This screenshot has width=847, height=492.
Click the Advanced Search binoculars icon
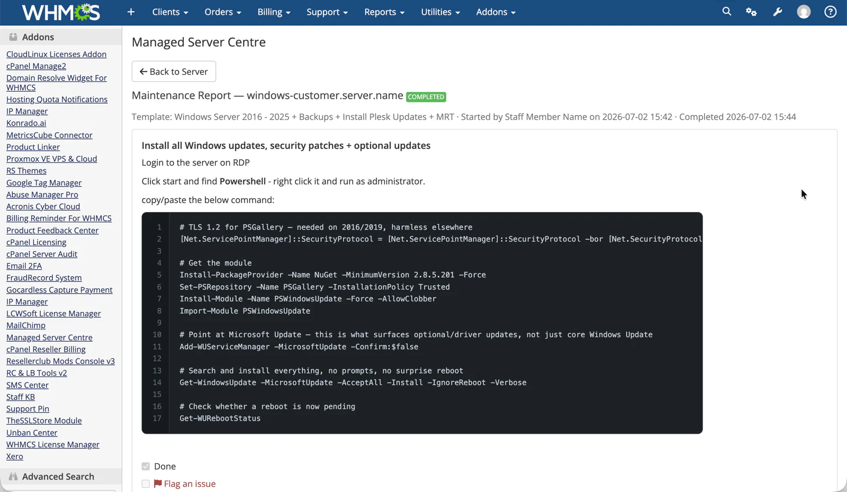[13, 477]
